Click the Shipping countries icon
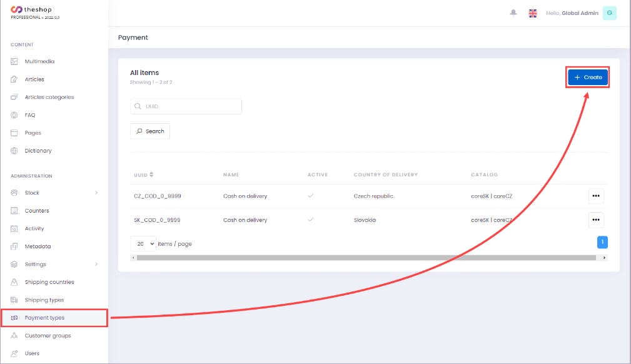631x364 pixels. (14, 282)
